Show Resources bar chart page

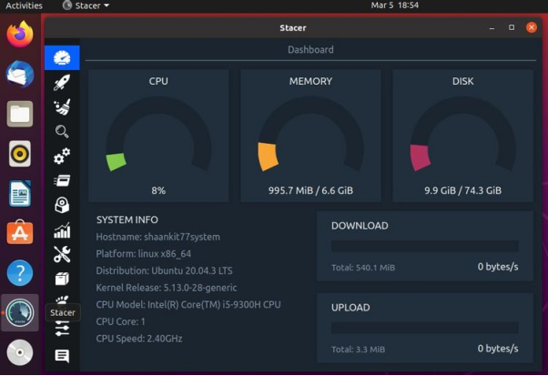(62, 230)
